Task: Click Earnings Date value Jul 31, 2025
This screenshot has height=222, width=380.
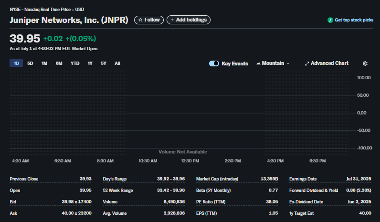Action: [359, 179]
